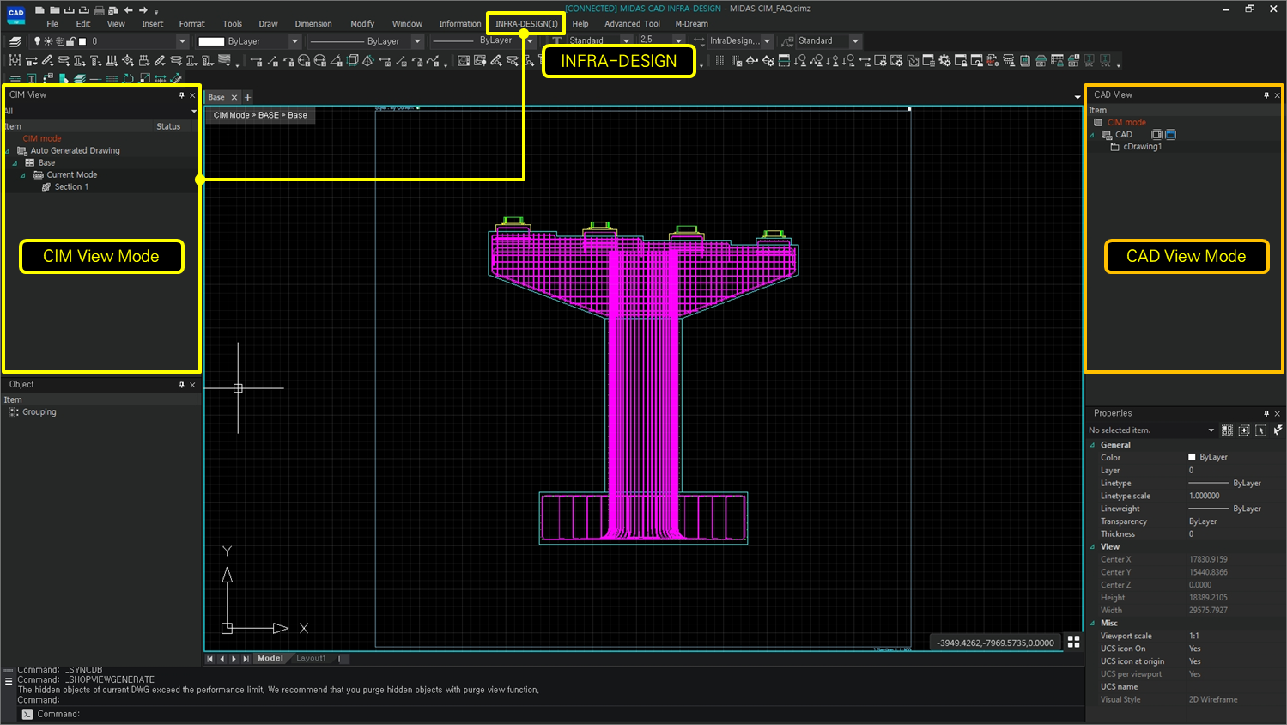1287x725 pixels.
Task: Collapse the General properties section
Action: coord(1092,445)
